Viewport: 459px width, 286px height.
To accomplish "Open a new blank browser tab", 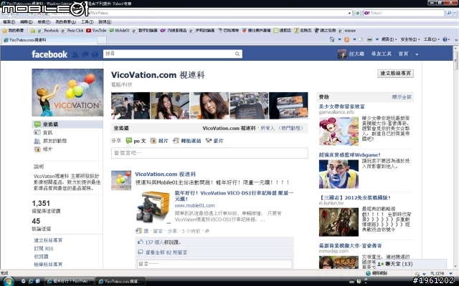I will (102, 40).
